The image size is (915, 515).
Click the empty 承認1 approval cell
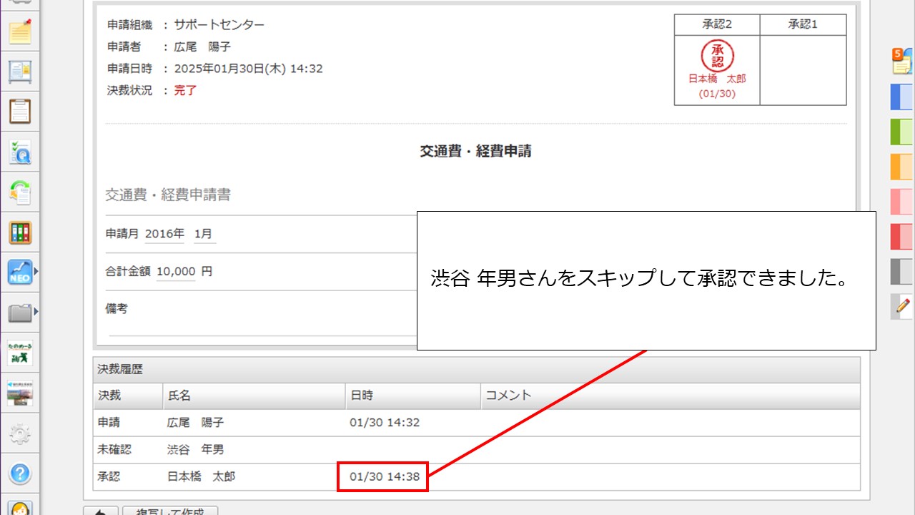(x=803, y=70)
